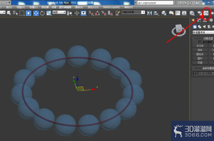The width and height of the screenshot is (214, 141).
Task: Activate the Select and Move tool
Action: coord(36,13)
